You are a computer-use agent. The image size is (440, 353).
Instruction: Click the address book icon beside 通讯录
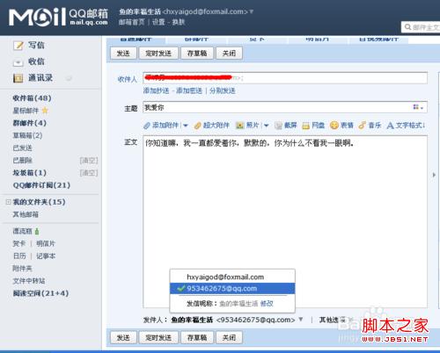coord(18,78)
